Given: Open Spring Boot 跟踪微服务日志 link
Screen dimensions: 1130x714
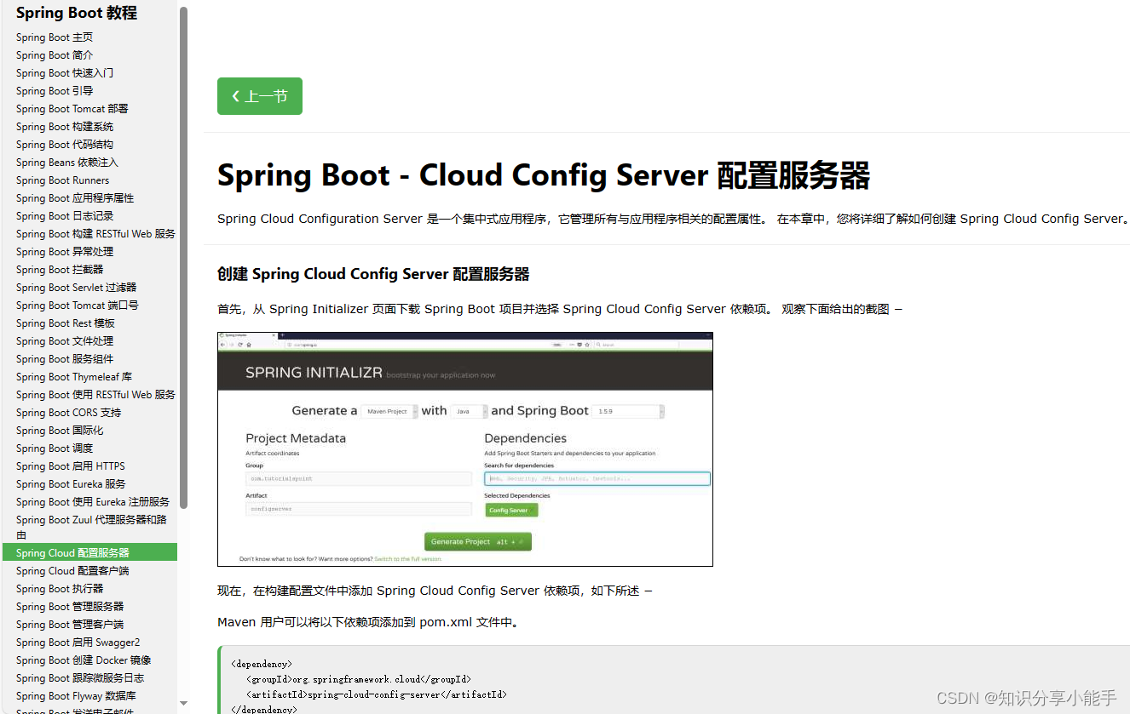Looking at the screenshot, I should [80, 678].
